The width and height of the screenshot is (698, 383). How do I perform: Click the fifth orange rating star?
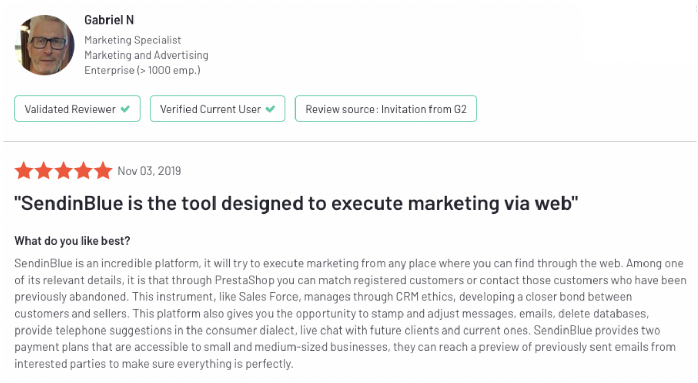(x=102, y=171)
